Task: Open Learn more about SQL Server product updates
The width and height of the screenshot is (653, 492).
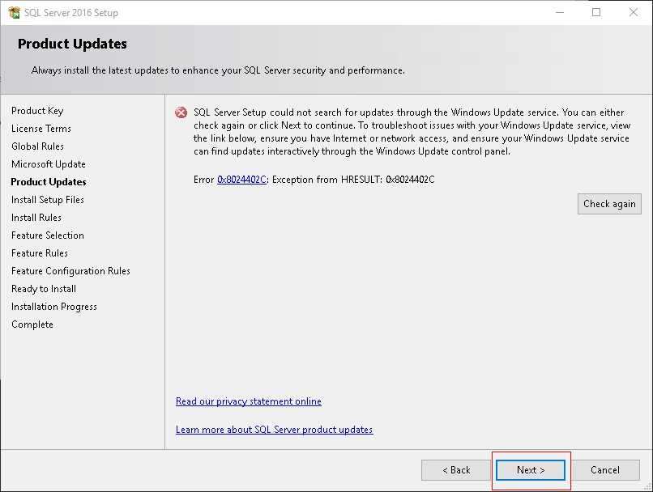Action: pos(274,430)
